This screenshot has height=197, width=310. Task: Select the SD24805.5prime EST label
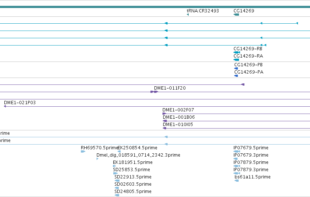[133, 192]
